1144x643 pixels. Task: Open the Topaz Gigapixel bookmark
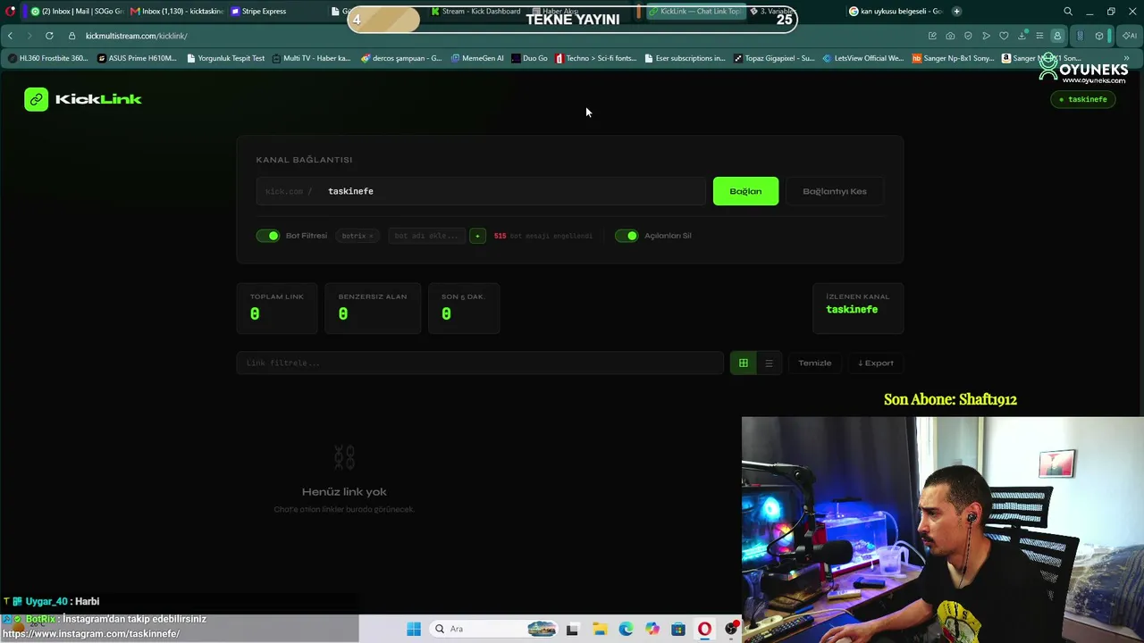click(x=774, y=58)
